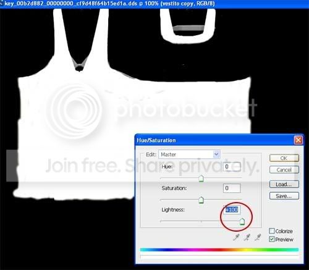Viewport: 309px width, 270px height.
Task: Click the rainbow color spectrum bar
Action: tap(219, 250)
